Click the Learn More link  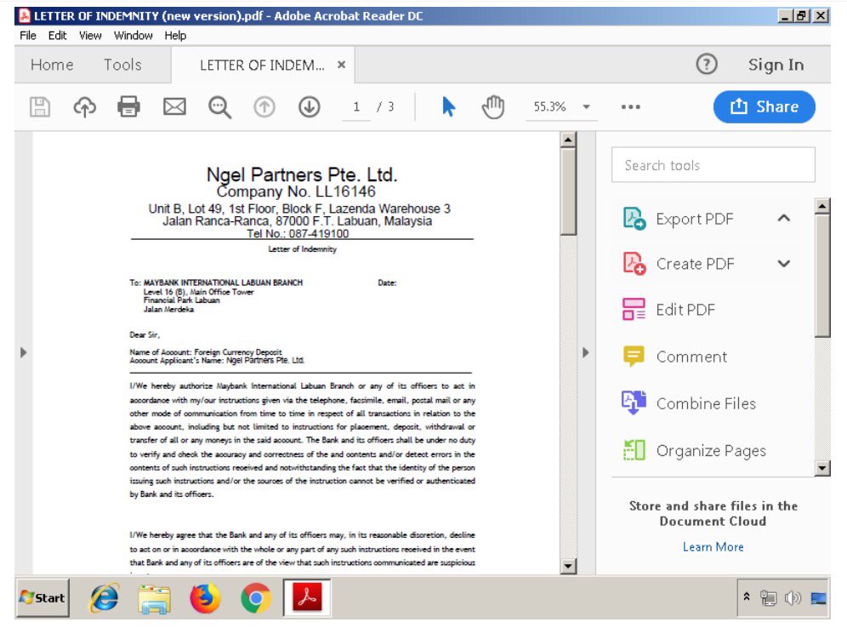pyautogui.click(x=713, y=547)
